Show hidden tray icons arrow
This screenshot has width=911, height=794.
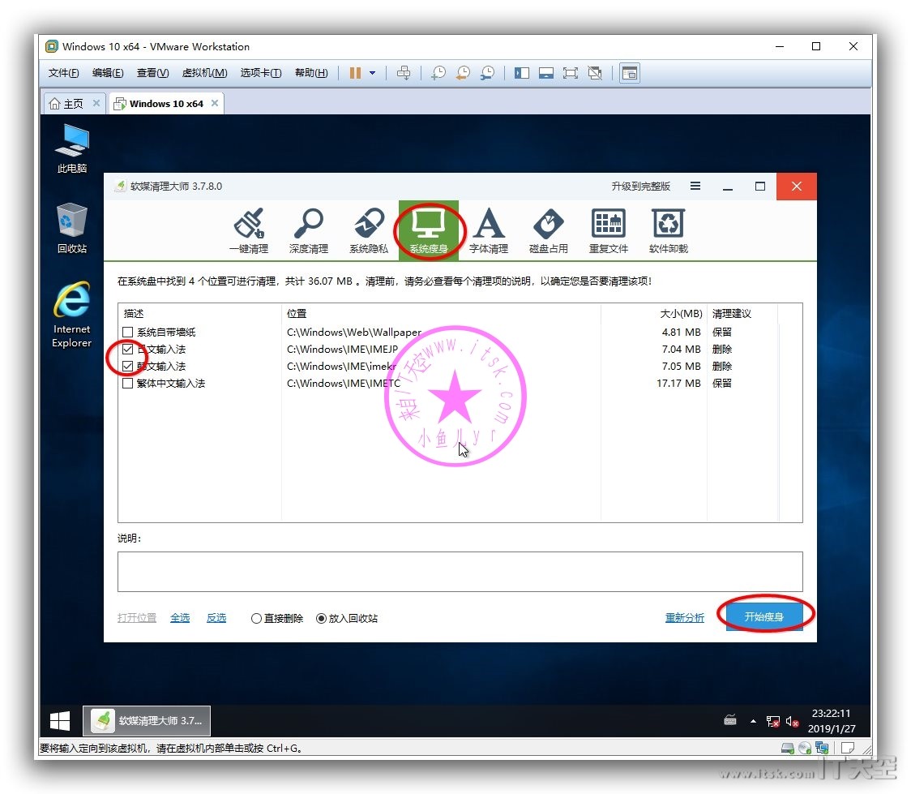click(753, 721)
